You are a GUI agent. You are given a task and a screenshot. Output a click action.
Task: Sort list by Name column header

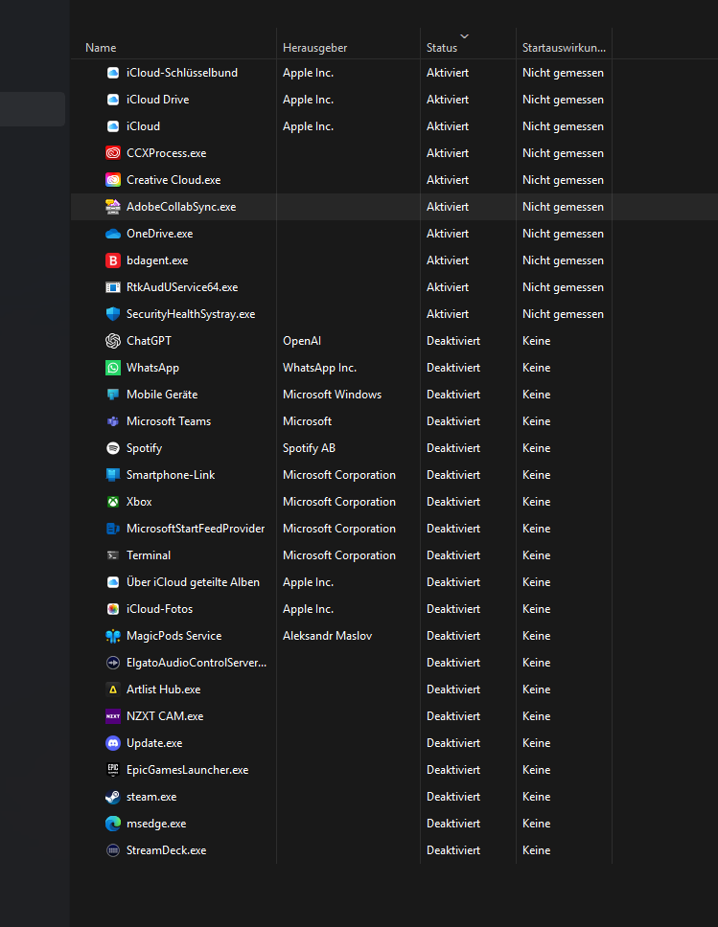pos(101,48)
